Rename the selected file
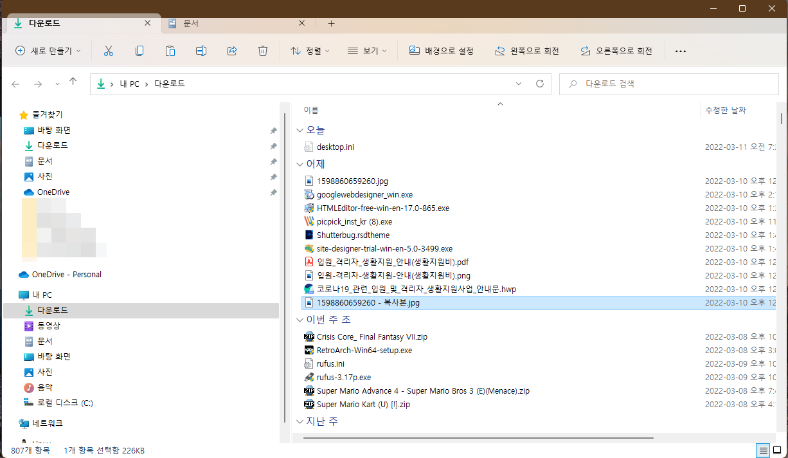The width and height of the screenshot is (788, 458). pos(201,51)
